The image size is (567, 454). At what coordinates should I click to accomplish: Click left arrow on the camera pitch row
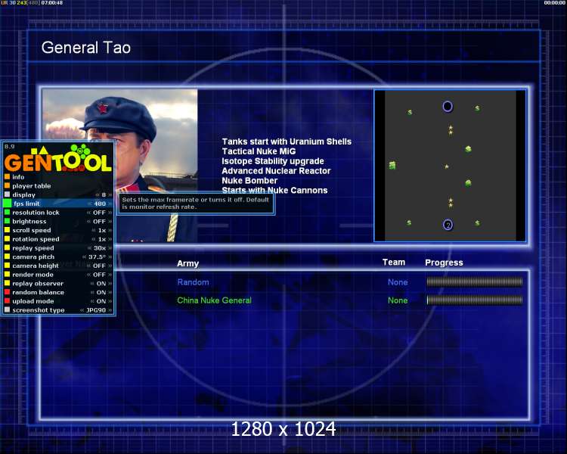[84, 257]
